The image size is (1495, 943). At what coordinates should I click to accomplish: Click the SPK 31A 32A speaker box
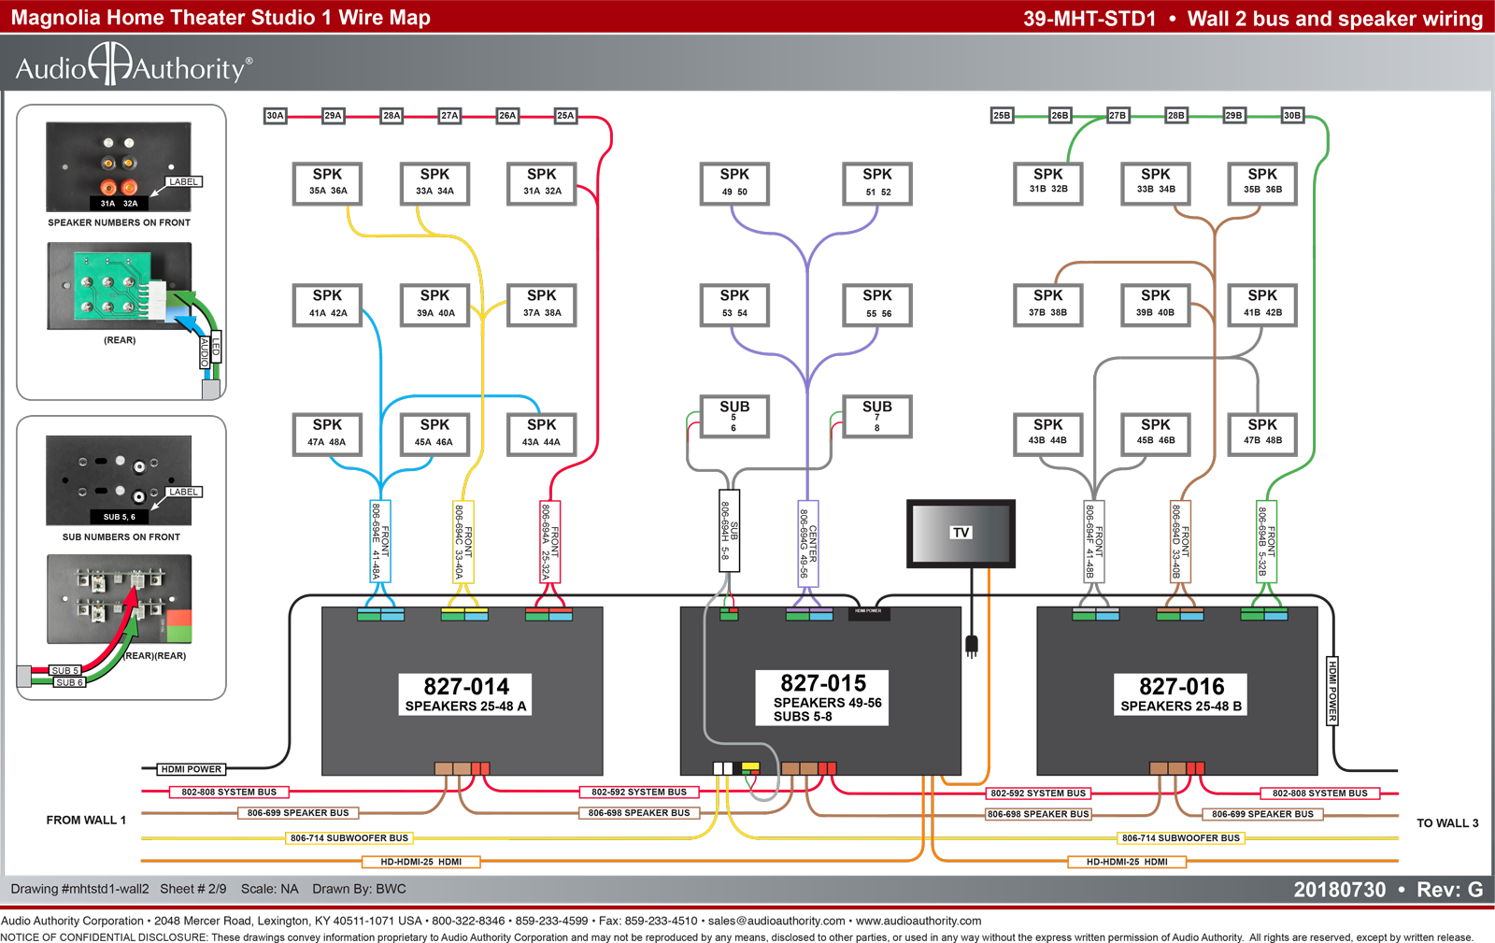click(542, 183)
